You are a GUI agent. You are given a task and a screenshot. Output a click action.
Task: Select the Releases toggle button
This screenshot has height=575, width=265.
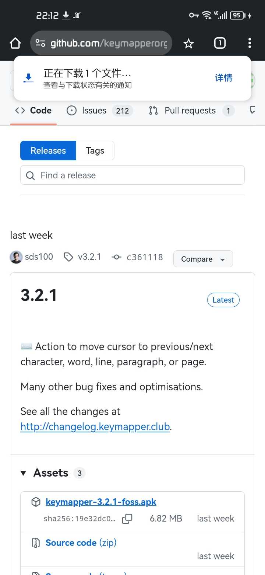[48, 150]
